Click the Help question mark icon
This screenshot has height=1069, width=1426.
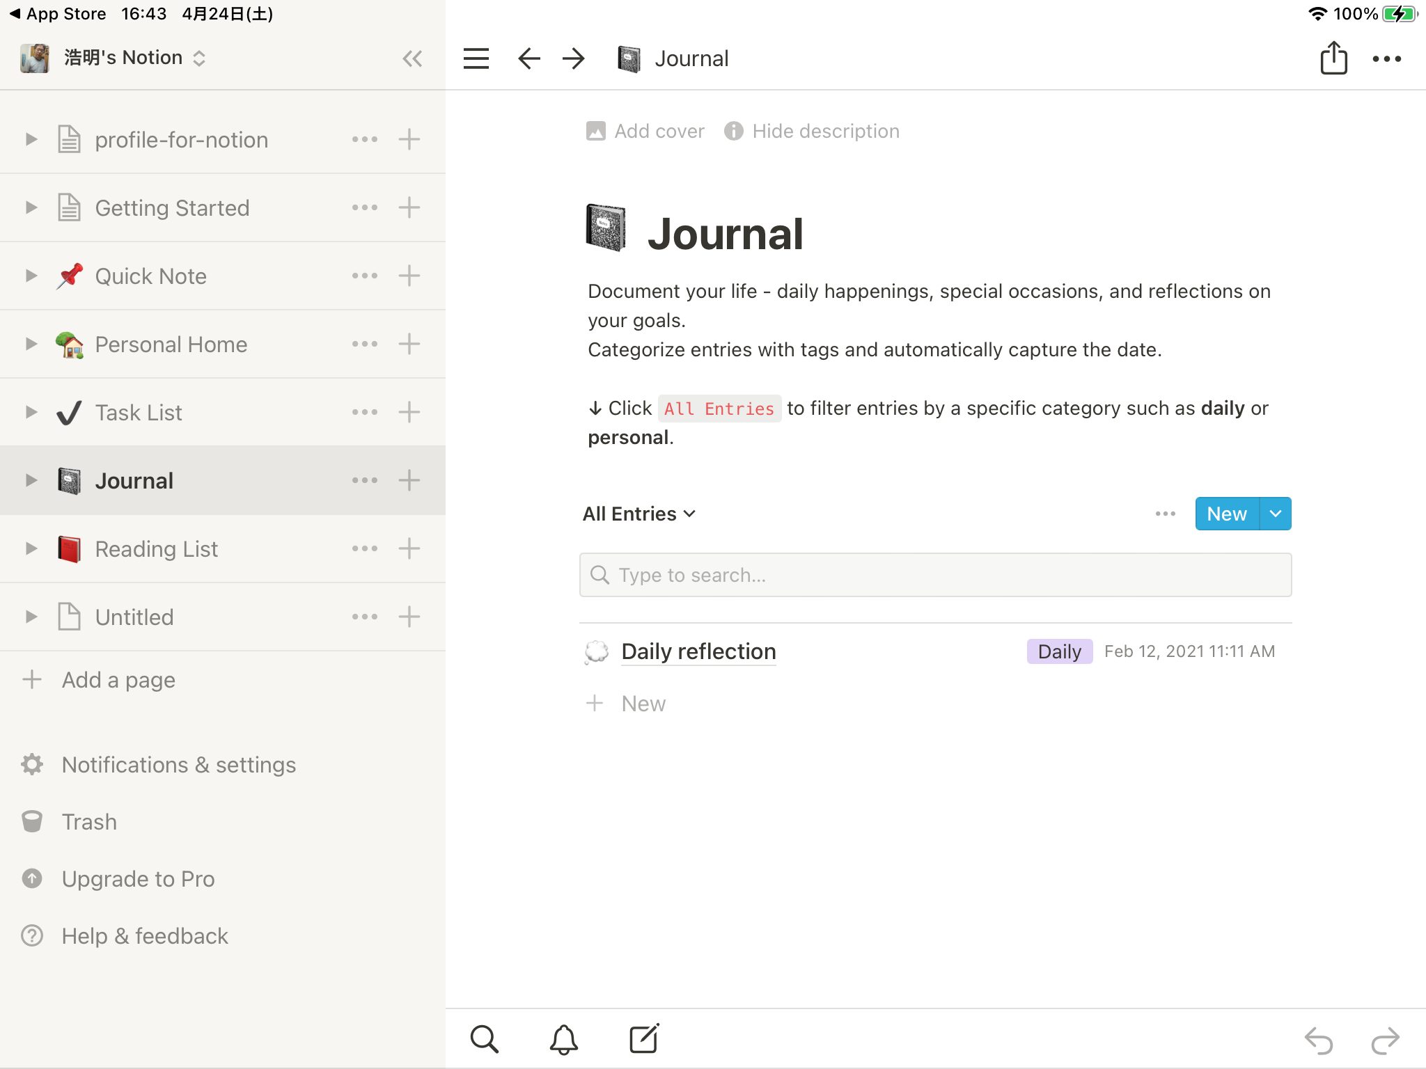tap(32, 935)
